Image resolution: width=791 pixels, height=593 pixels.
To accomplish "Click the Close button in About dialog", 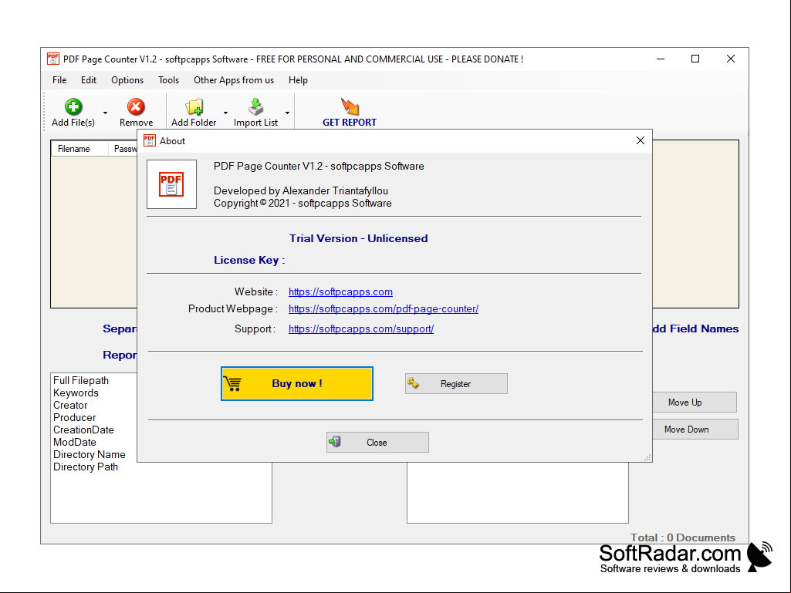I will point(377,442).
